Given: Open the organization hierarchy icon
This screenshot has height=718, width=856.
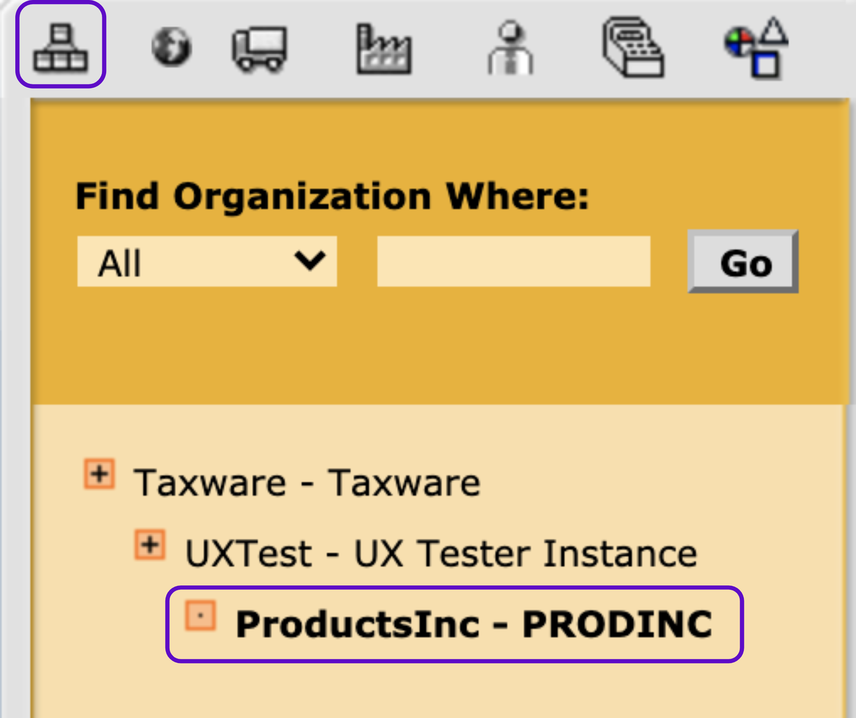Looking at the screenshot, I should [60, 47].
